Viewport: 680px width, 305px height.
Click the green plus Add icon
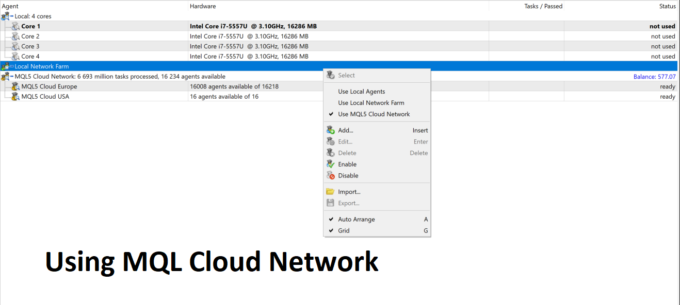point(331,130)
